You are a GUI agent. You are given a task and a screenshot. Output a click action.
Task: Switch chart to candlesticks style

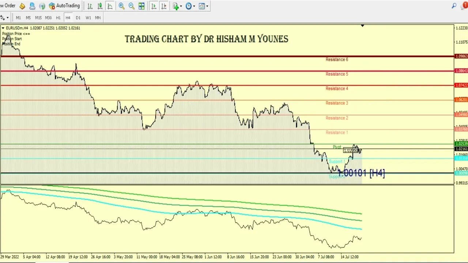[100, 6]
